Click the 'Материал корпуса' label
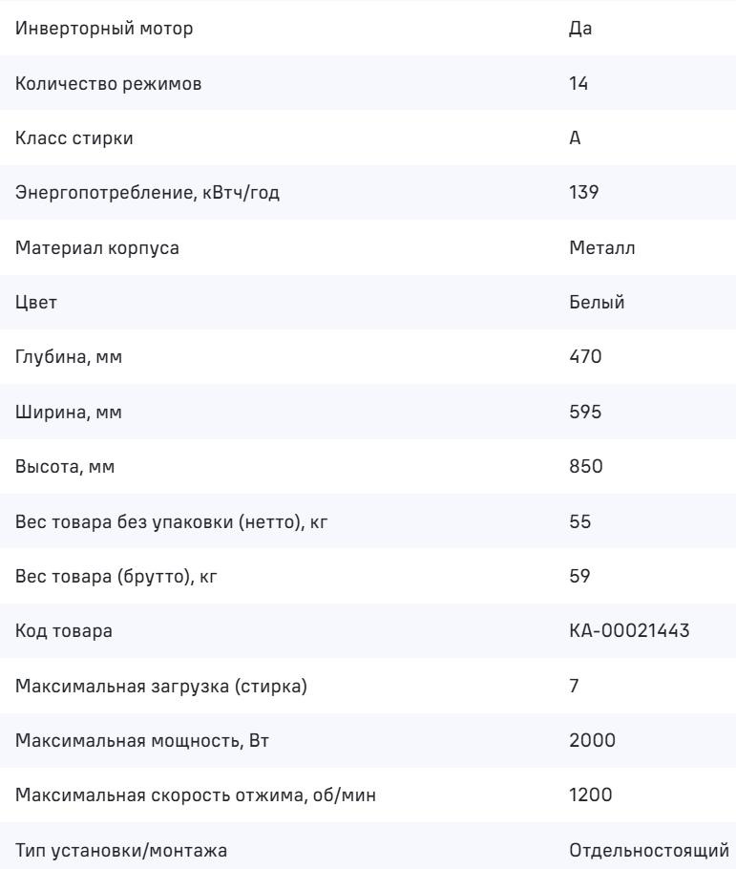This screenshot has height=869, width=736. click(97, 248)
